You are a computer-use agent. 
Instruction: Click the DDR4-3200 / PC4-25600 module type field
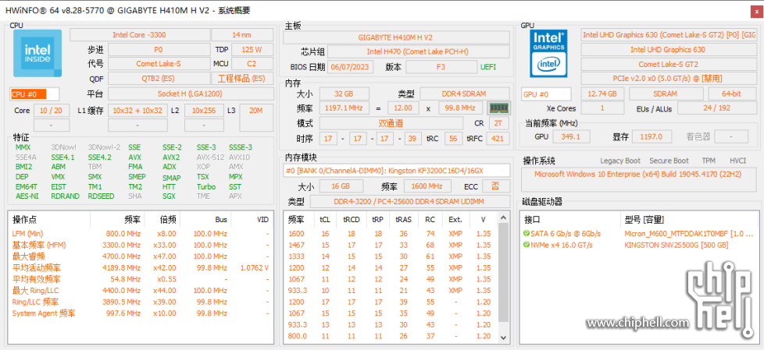pyautogui.click(x=409, y=201)
